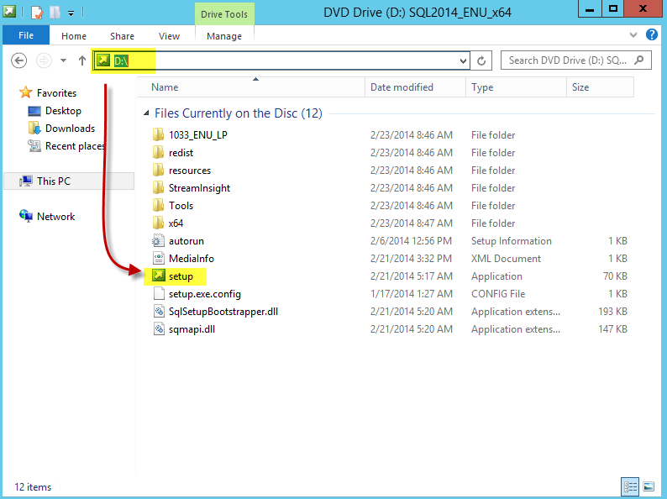Open the File ribbon menu

pyautogui.click(x=26, y=35)
